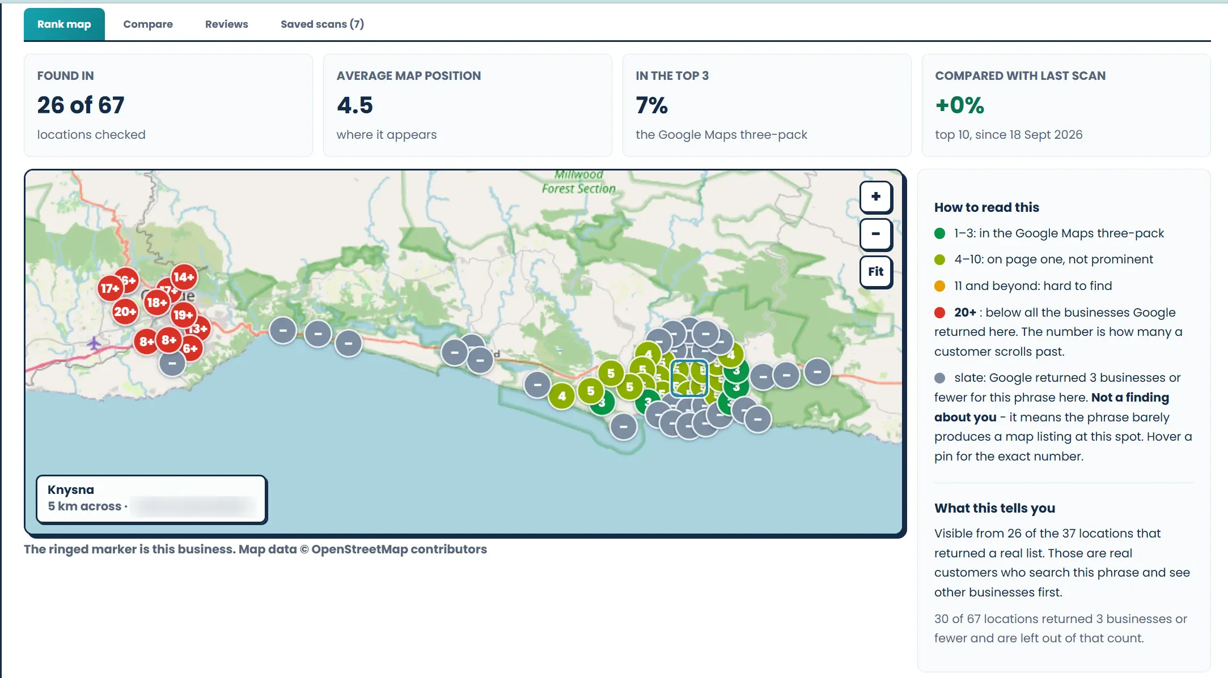Zoom out with the map minus button
This screenshot has width=1228, height=678.
point(876,234)
